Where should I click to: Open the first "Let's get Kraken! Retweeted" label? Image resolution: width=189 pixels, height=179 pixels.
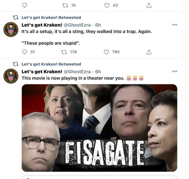click(x=51, y=17)
